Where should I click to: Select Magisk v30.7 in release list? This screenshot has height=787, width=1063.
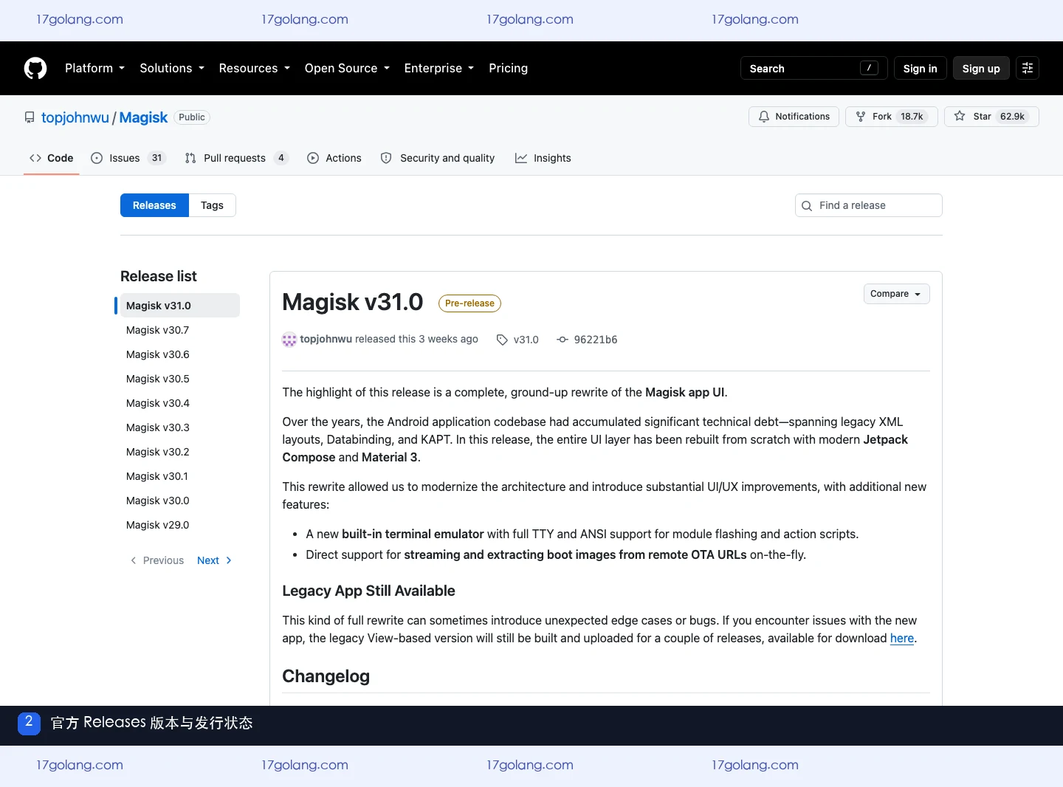(179, 330)
